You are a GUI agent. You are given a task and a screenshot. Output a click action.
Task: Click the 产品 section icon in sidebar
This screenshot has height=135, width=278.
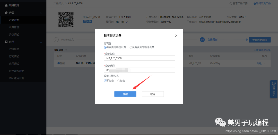6,13
